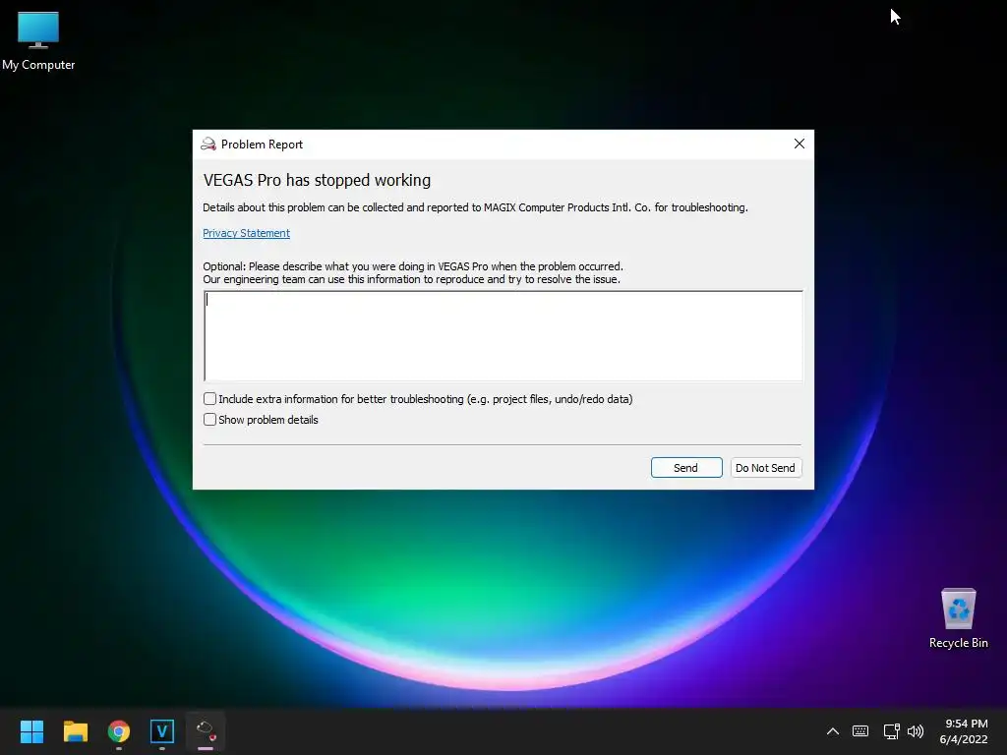
Task: Focus the problem description text box
Action: point(503,336)
